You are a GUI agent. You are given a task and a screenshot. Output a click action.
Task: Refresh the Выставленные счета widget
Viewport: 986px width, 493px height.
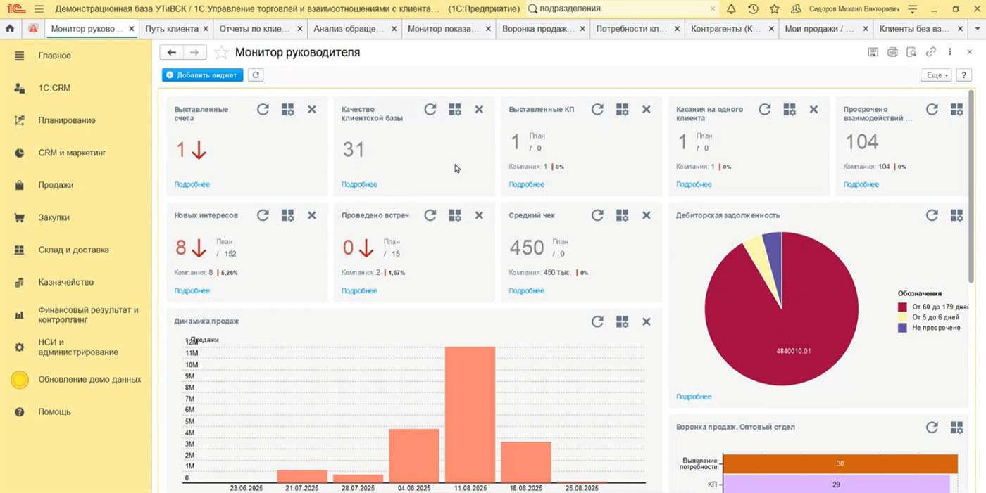[x=263, y=110]
